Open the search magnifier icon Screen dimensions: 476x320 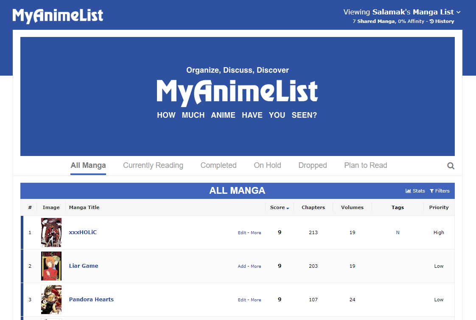click(x=451, y=166)
